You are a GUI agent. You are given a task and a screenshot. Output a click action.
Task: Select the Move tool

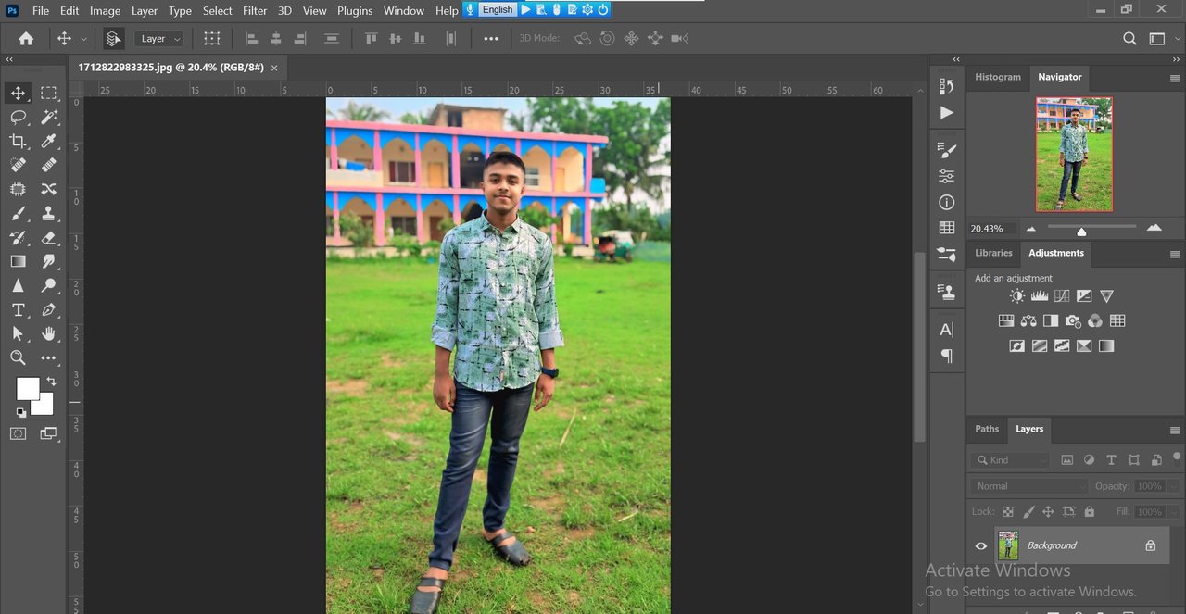18,94
